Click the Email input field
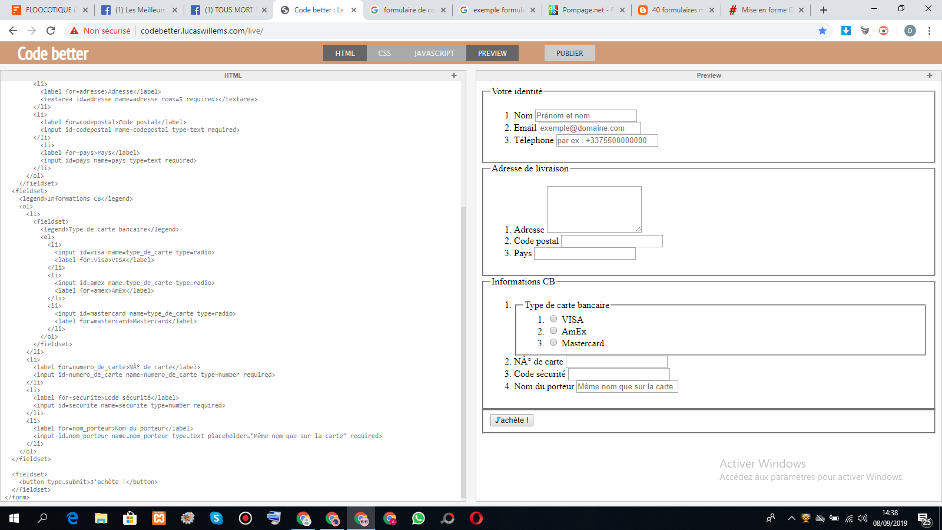Screen dimensions: 942x530 (589, 128)
